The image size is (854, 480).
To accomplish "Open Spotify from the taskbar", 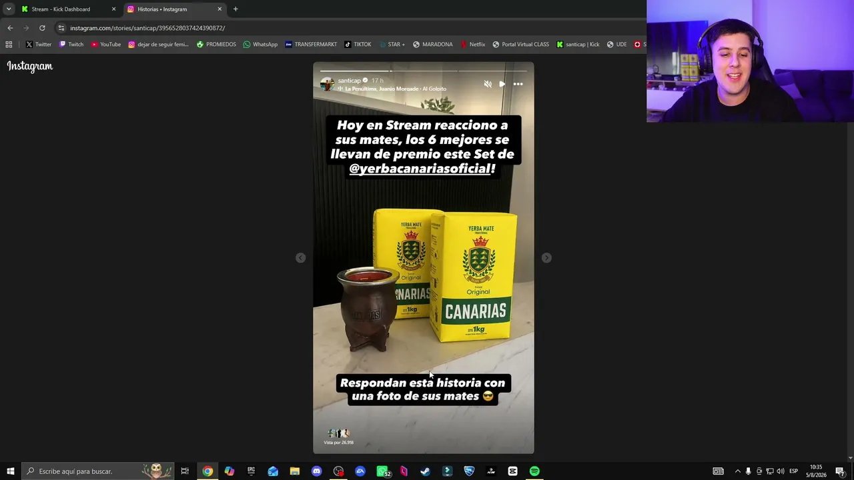I will point(534,471).
